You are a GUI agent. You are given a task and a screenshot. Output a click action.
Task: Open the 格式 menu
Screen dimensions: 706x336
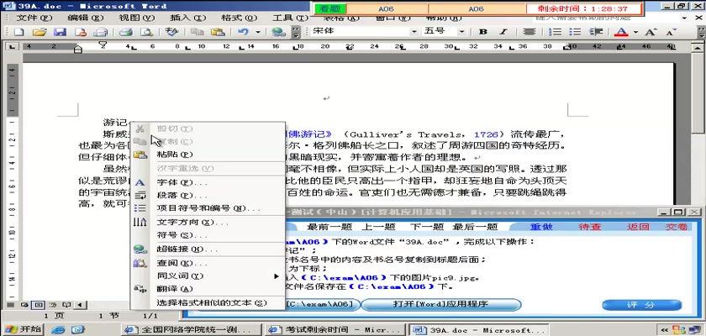click(239, 18)
